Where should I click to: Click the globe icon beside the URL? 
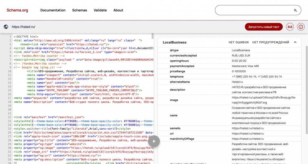pyautogui.click(x=6, y=27)
